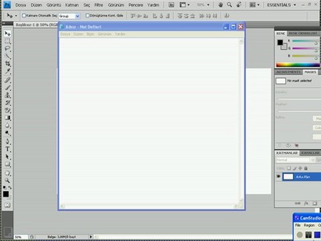
Task: Switch to the MASKS tab
Action: pos(310,72)
